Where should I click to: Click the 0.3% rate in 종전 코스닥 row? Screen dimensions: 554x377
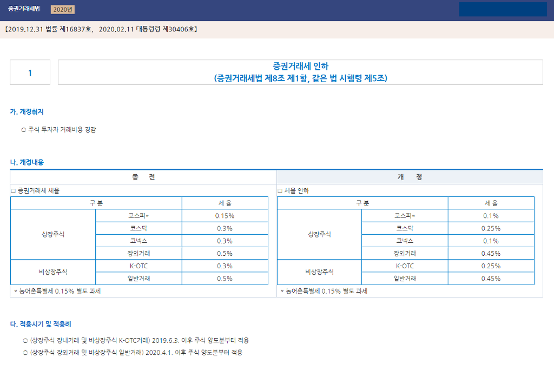pos(225,228)
